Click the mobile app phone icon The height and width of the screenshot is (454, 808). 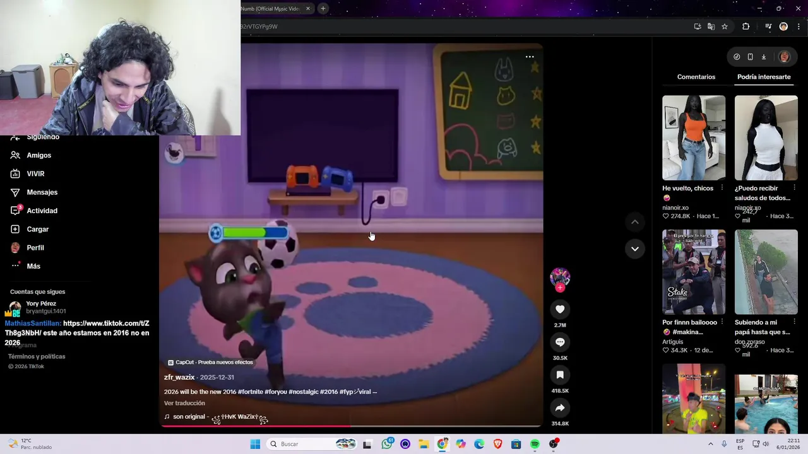(x=750, y=57)
